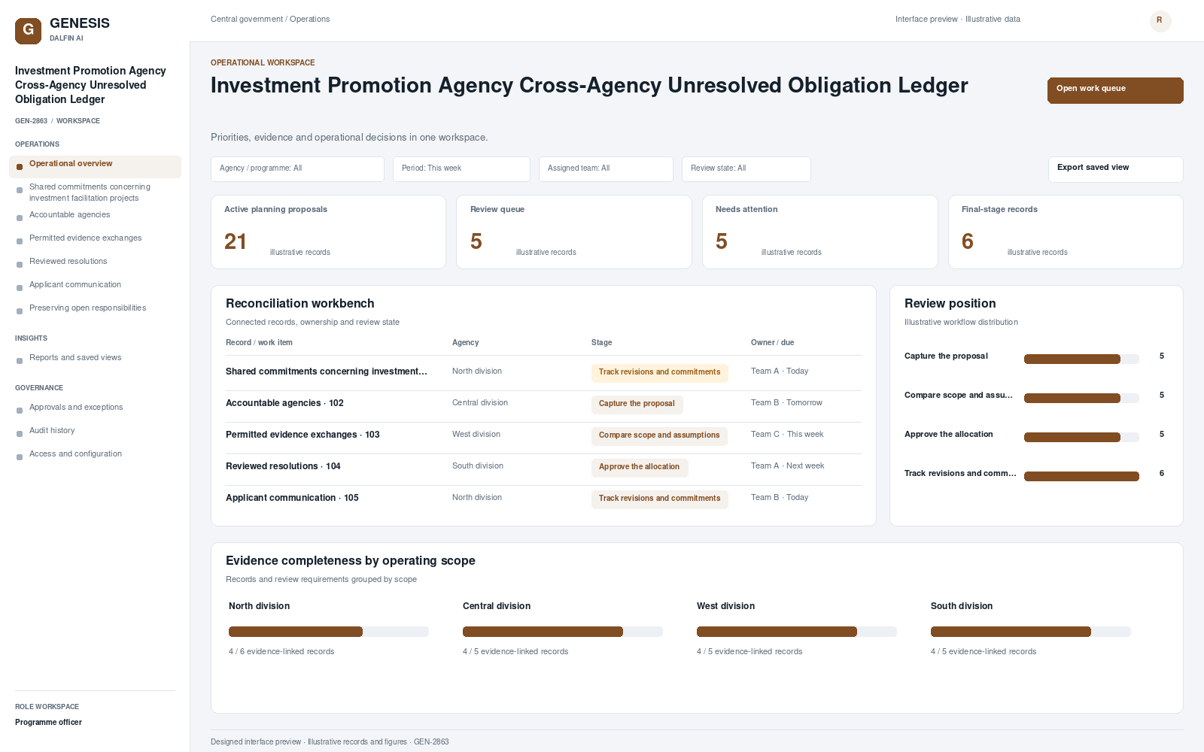Click the bullet icon beside Approvals and exceptions
Screen dimensions: 1204x752
20,411
